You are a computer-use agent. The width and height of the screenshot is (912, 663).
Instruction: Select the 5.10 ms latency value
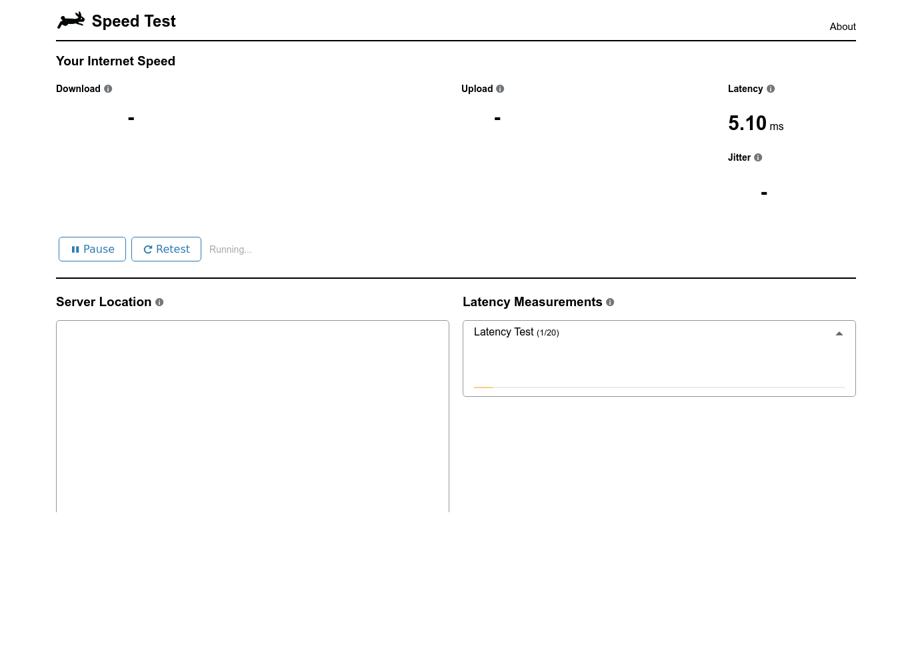(x=748, y=123)
